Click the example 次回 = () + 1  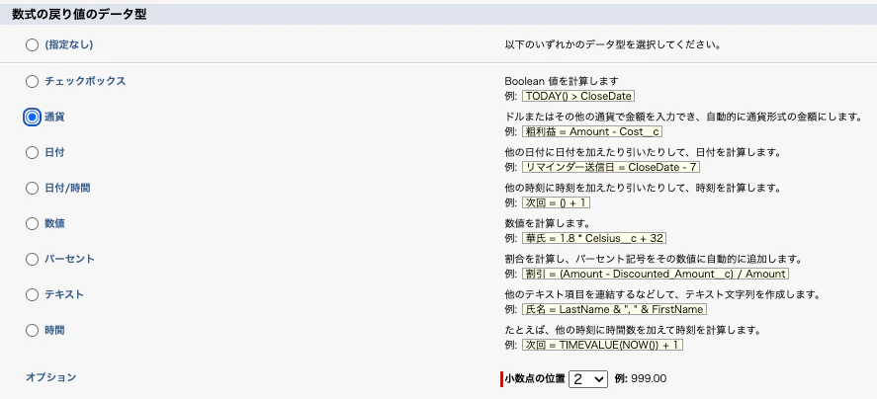click(557, 202)
